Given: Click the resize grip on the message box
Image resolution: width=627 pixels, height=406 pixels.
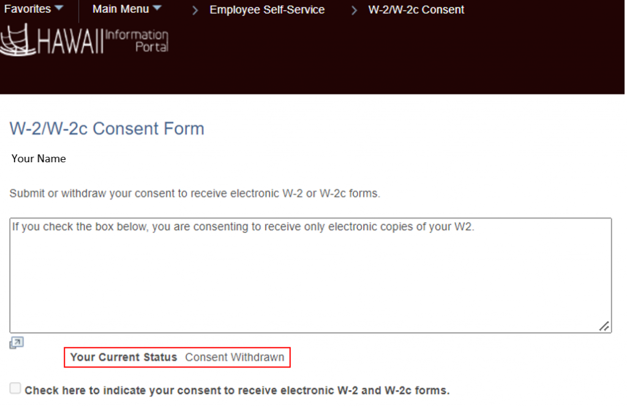Looking at the screenshot, I should click(605, 326).
